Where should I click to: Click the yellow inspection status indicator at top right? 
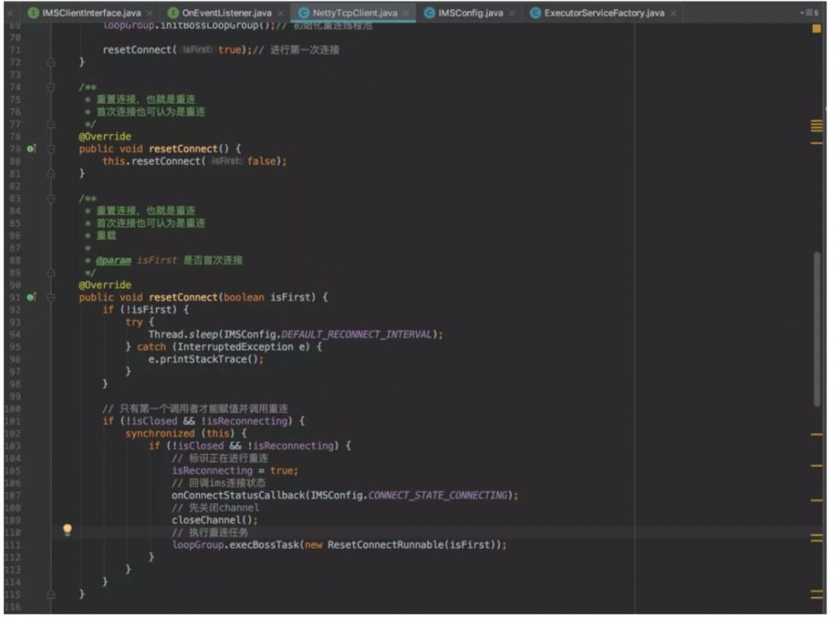[x=816, y=28]
